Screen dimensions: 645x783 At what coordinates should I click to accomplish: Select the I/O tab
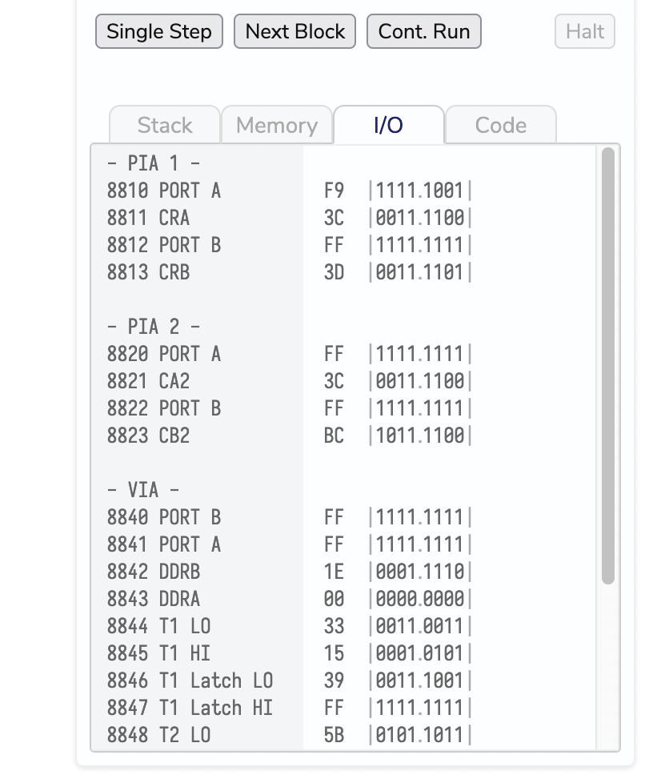point(388,125)
